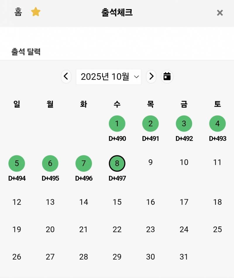Select today's outlined day 8 circle
234x278 pixels.
117,163
